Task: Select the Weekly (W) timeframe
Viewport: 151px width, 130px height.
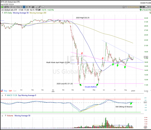Action: coord(27,7)
